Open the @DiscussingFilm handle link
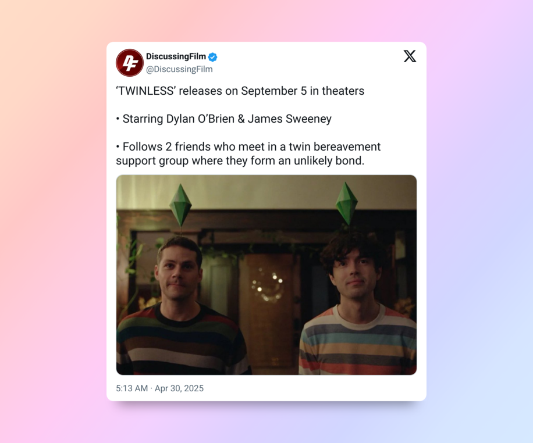The height and width of the screenshot is (443, 533). [179, 69]
